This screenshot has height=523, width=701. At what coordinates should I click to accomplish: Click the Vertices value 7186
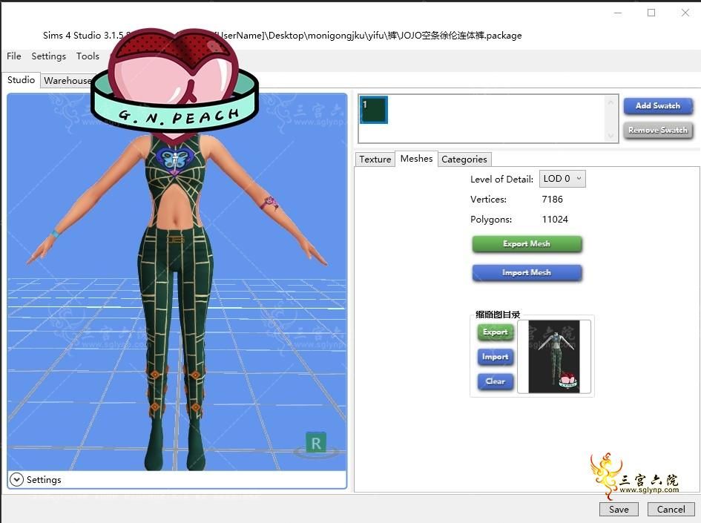[552, 200]
